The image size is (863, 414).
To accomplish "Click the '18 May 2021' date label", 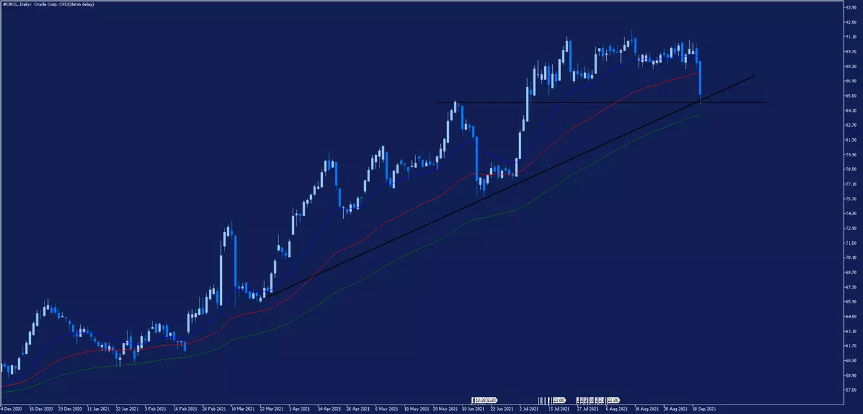I will coord(416,409).
